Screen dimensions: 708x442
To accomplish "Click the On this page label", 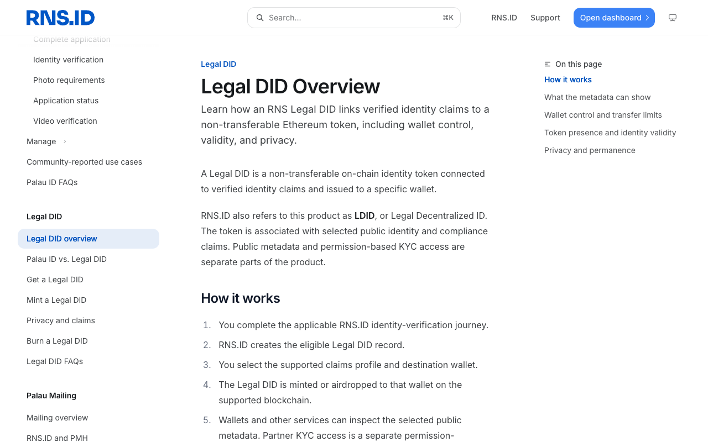I will click(x=579, y=64).
